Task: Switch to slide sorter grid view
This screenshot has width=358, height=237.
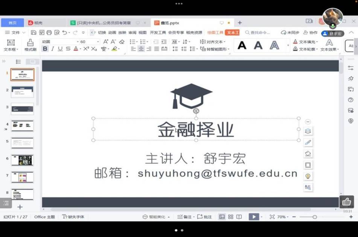Action: coord(230,217)
